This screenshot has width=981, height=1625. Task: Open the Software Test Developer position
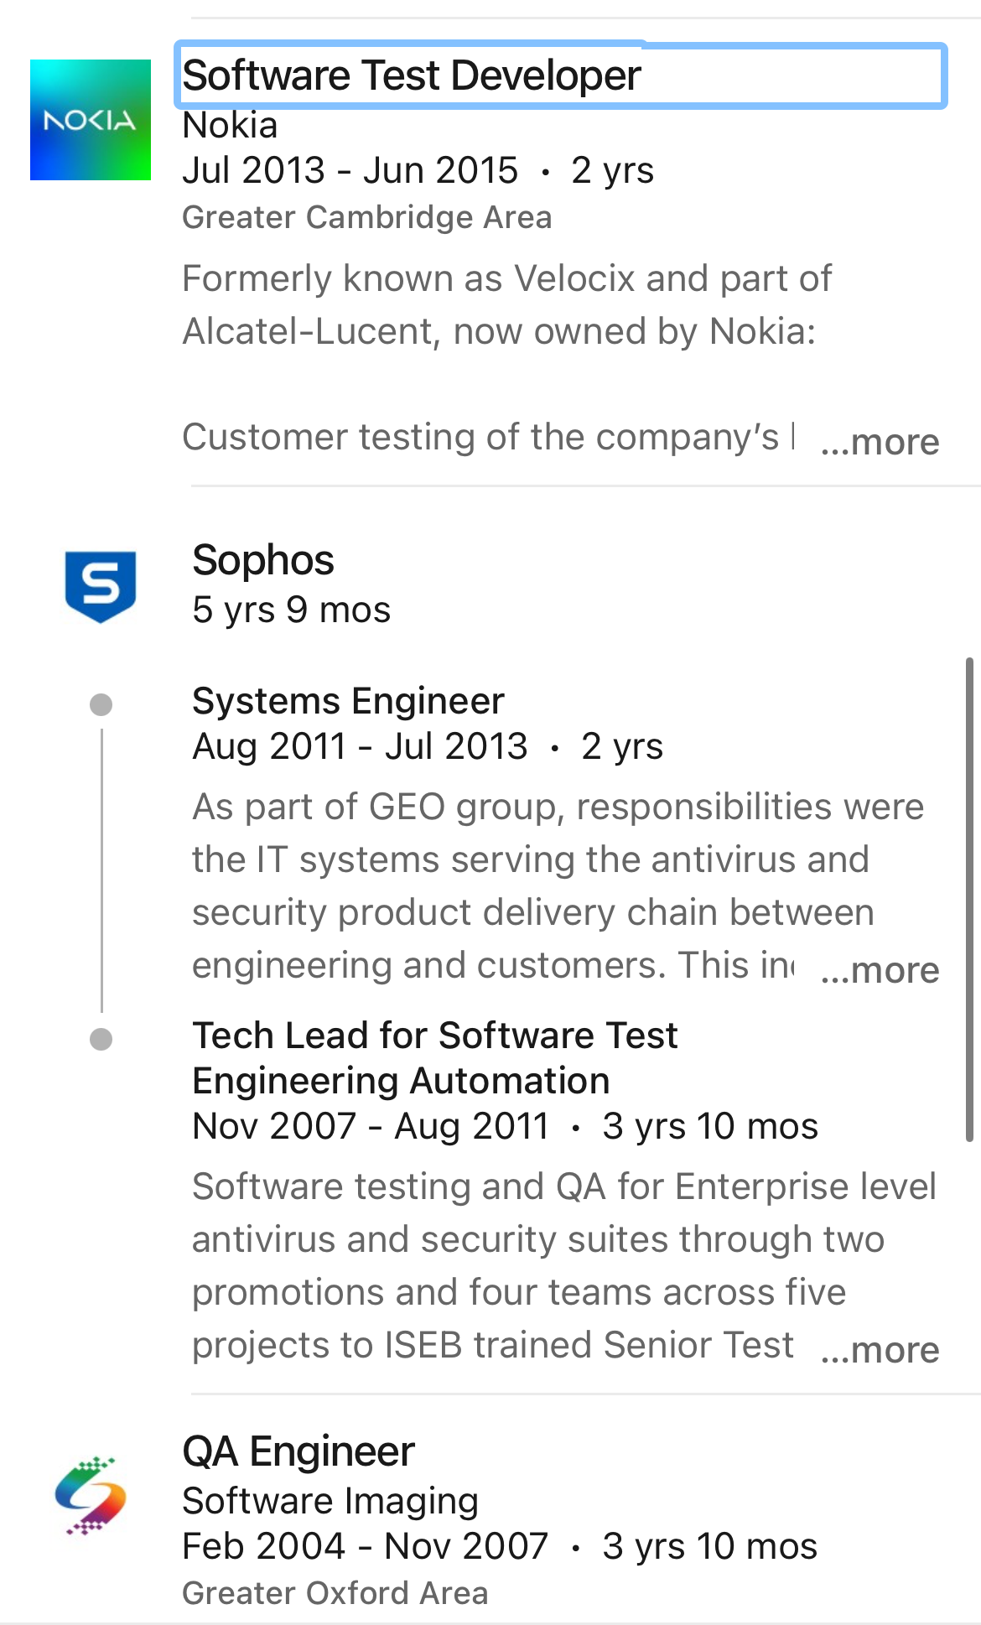coord(412,75)
